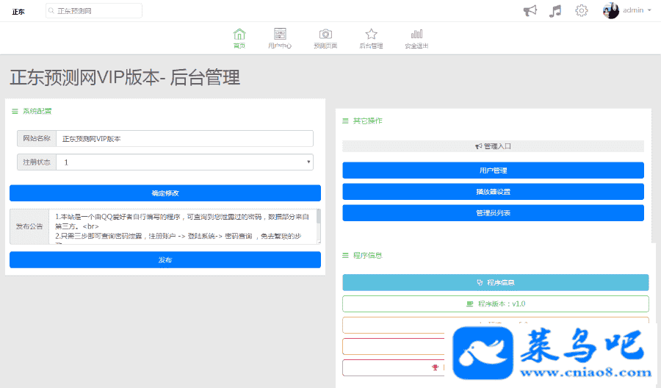
Task: Expand the 注册状态 dropdown
Action: tap(184, 162)
